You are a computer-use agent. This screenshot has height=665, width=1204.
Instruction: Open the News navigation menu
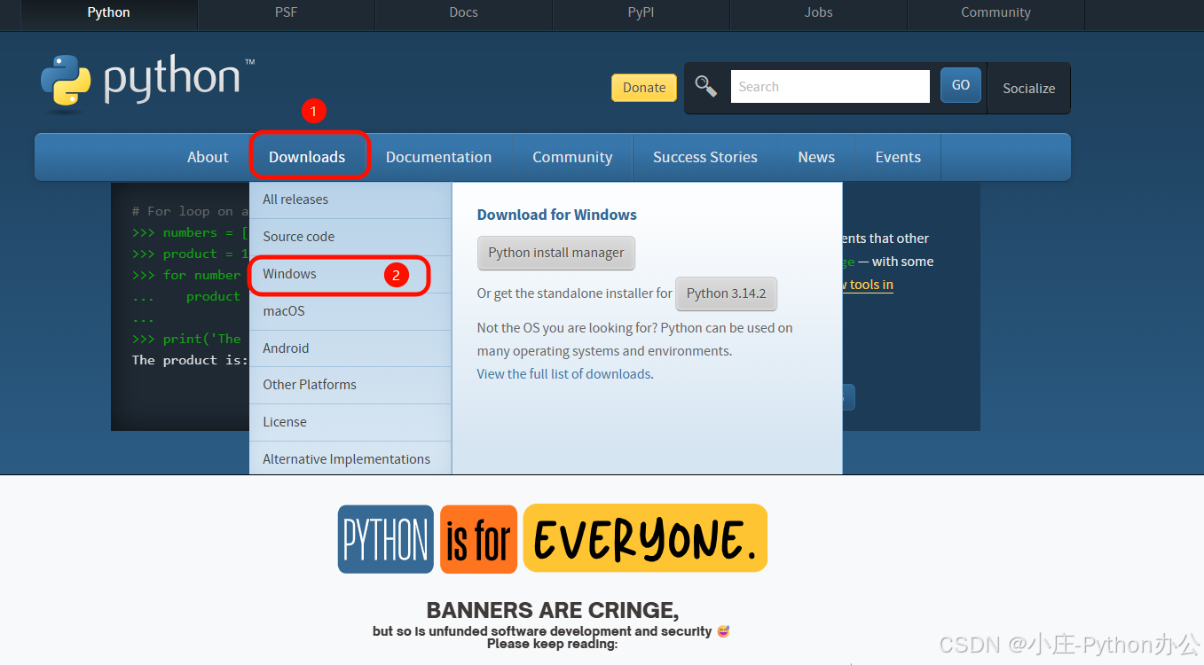coord(816,157)
